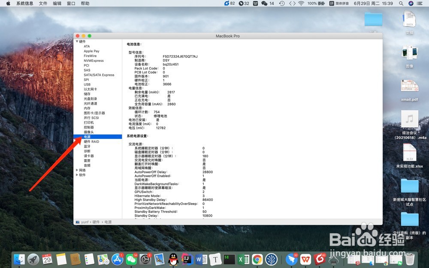Click 硬件 in the bottom path bar
Screen dimensions: 429x268
(96, 222)
